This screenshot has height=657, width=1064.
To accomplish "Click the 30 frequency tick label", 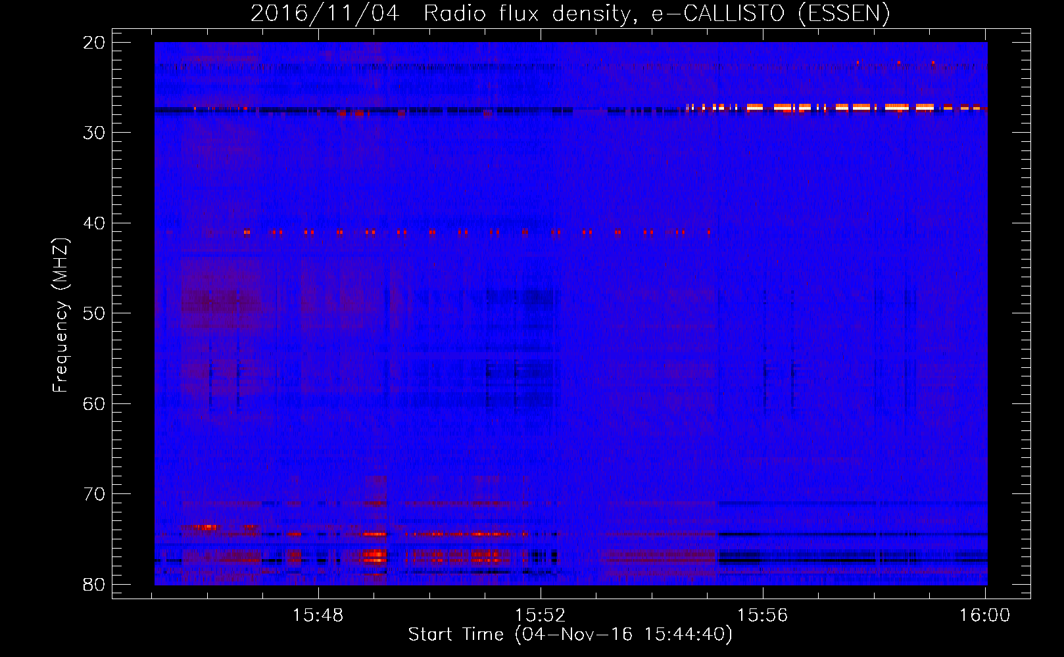I will 95,133.
